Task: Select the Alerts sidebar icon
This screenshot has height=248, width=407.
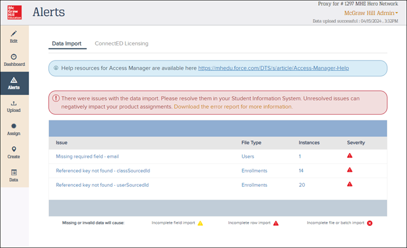Action: click(14, 83)
